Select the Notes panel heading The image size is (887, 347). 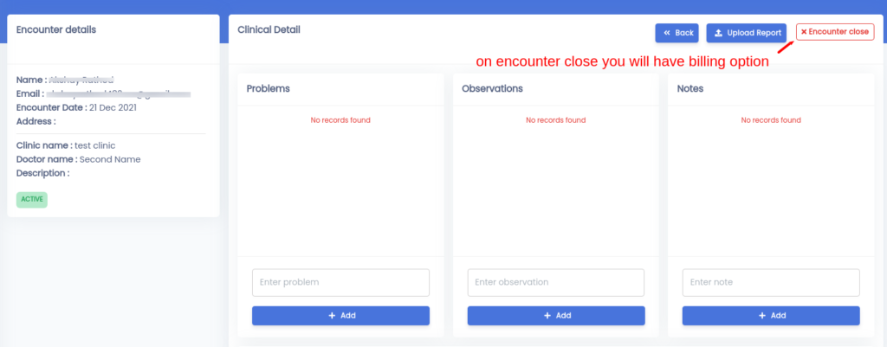pyautogui.click(x=690, y=89)
